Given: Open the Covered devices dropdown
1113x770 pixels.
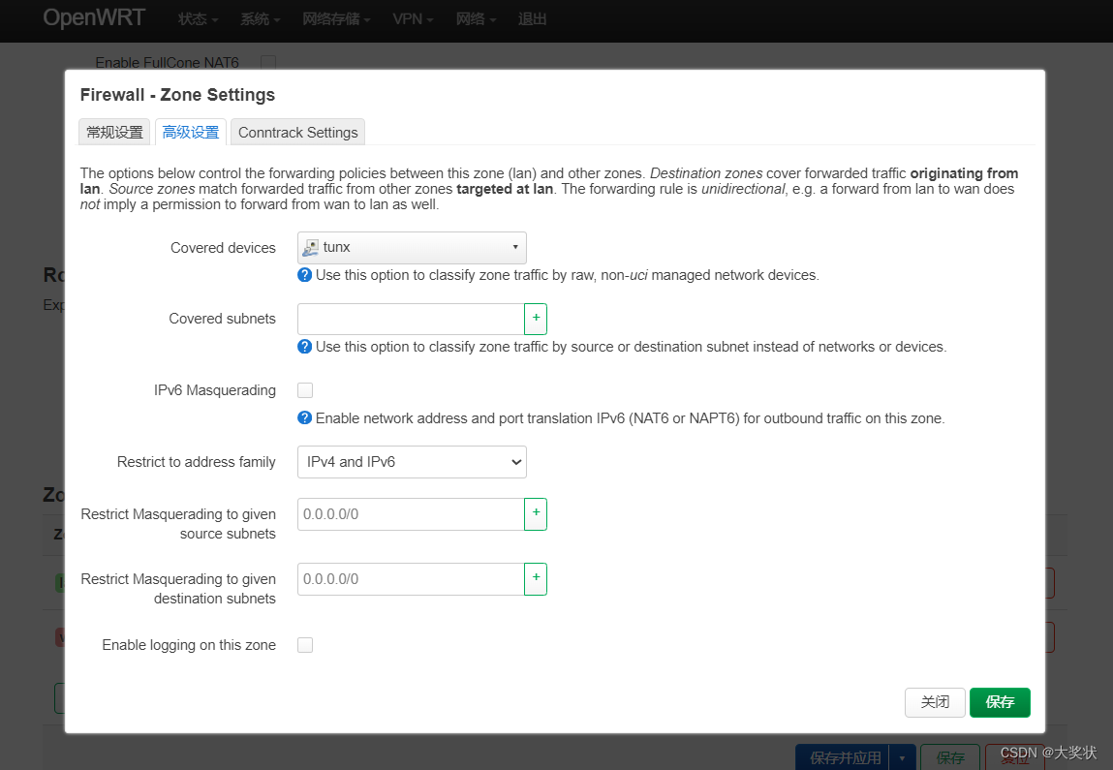Looking at the screenshot, I should [412, 248].
